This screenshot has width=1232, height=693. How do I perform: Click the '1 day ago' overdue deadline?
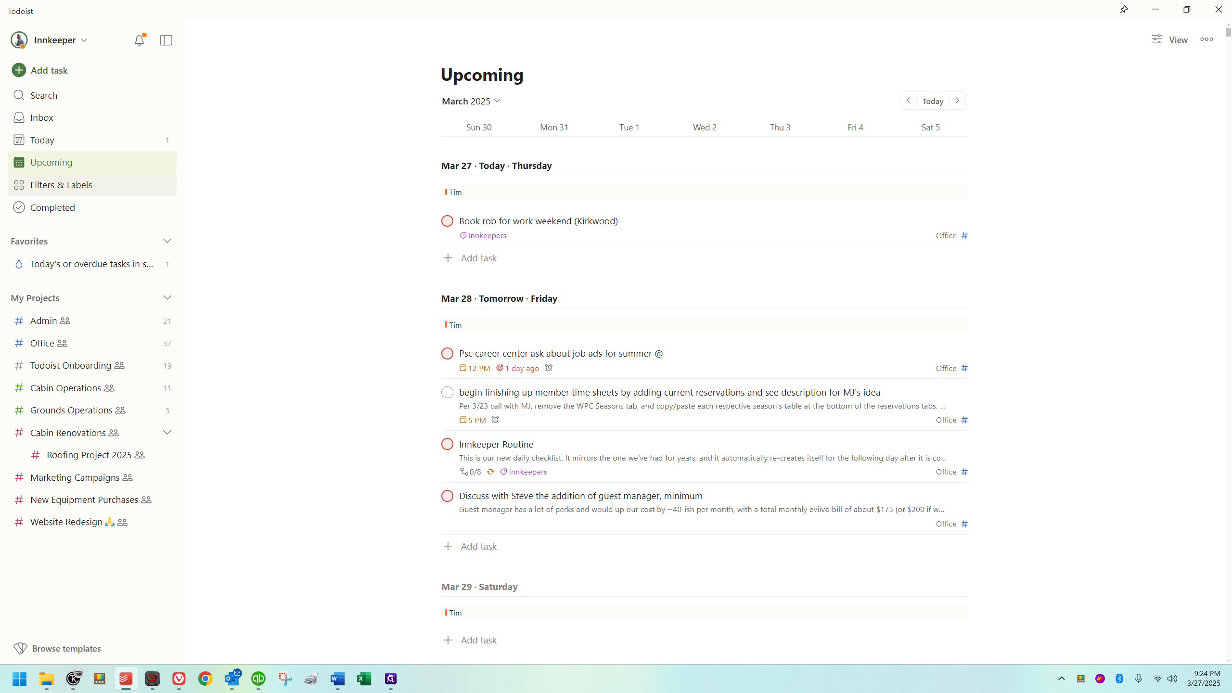[517, 368]
